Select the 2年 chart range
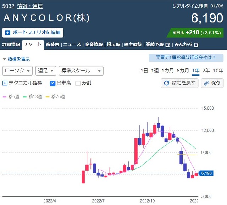The width and height of the screenshot is (227, 205). (x=206, y=71)
